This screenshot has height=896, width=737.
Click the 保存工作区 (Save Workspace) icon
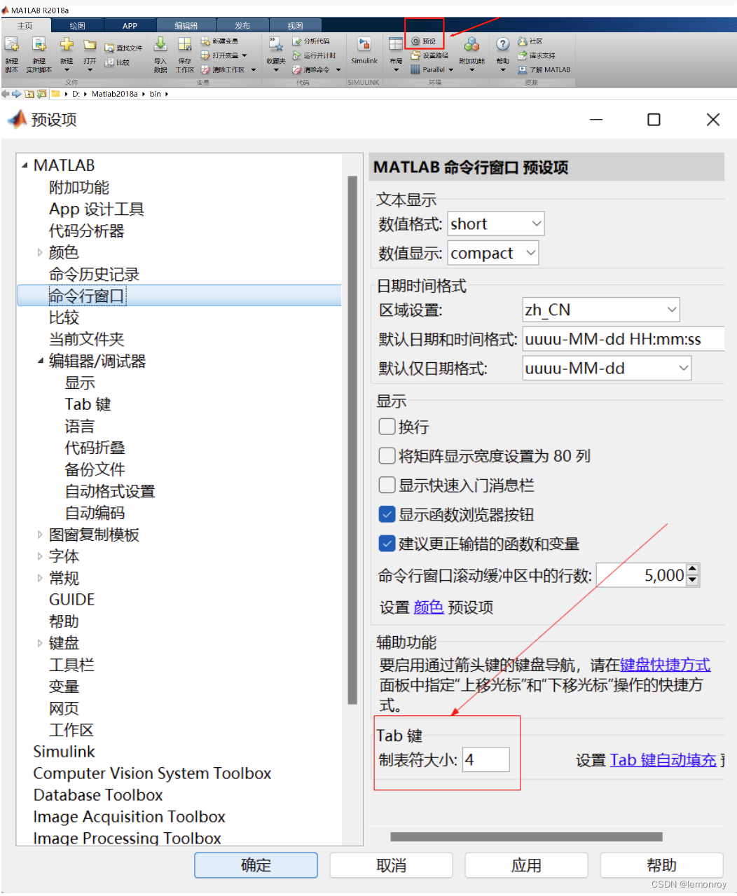pyautogui.click(x=184, y=44)
